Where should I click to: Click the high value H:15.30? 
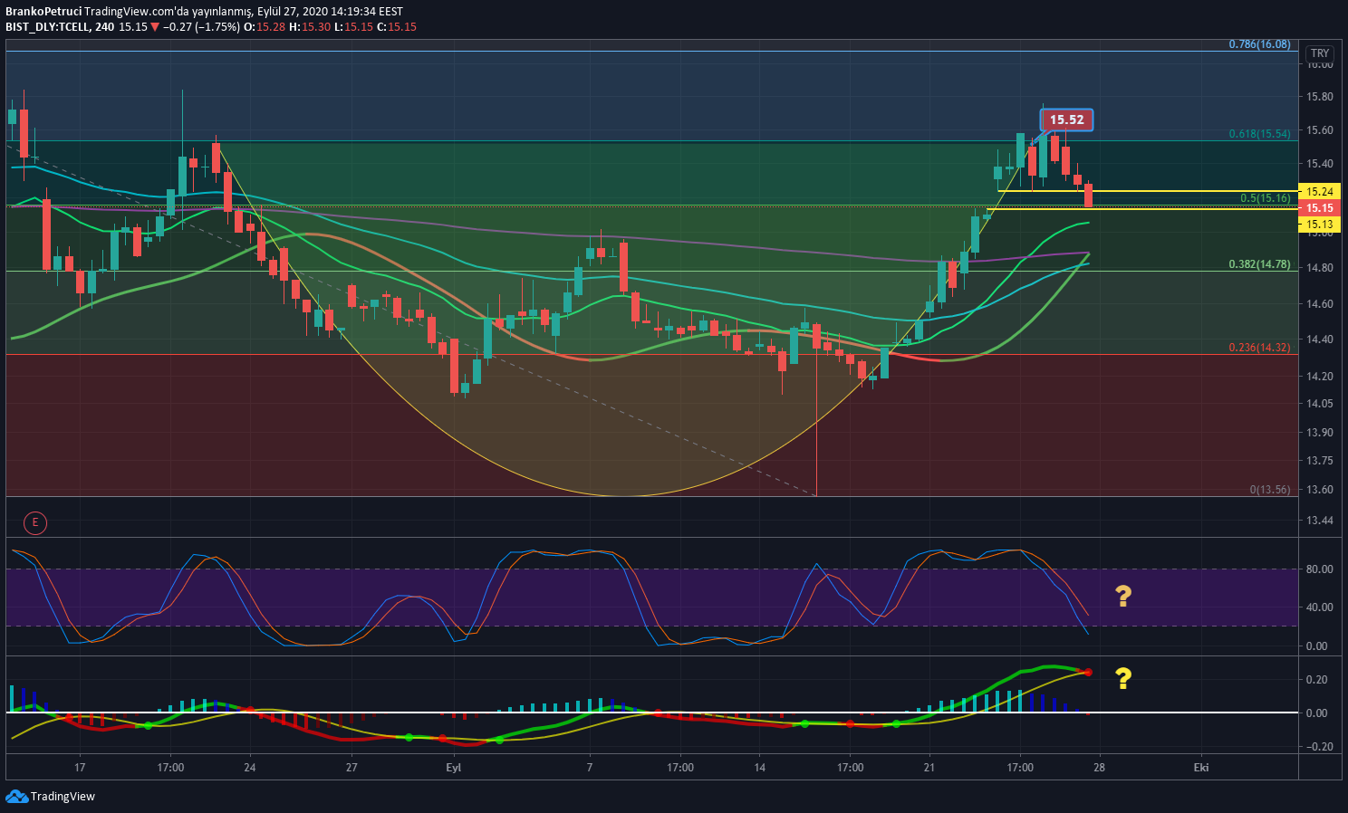coord(310,27)
